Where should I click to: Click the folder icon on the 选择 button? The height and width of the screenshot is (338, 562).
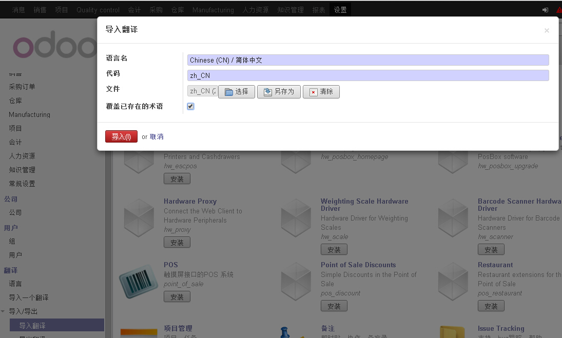229,92
